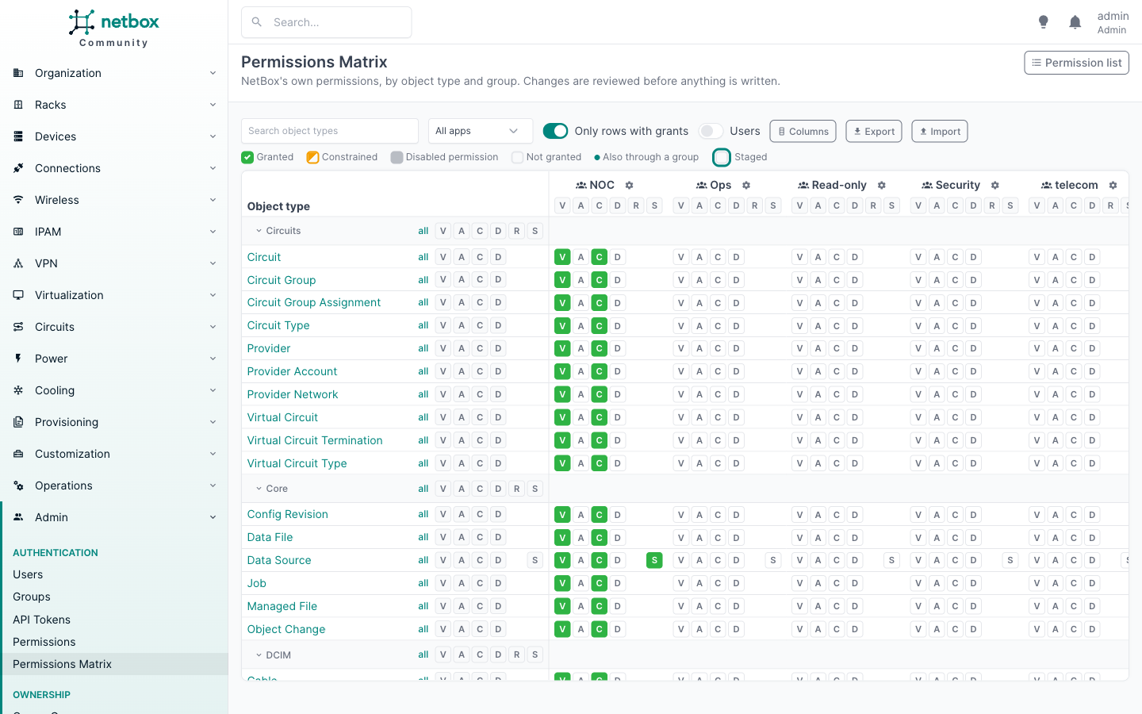Open the notifications bell

click(1075, 22)
